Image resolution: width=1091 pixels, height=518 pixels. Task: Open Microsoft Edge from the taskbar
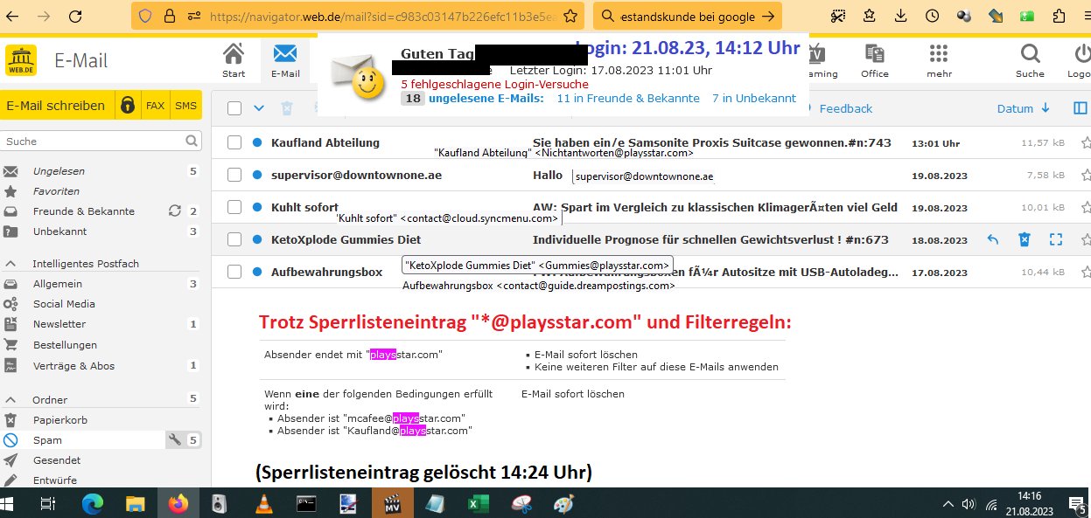pos(92,503)
